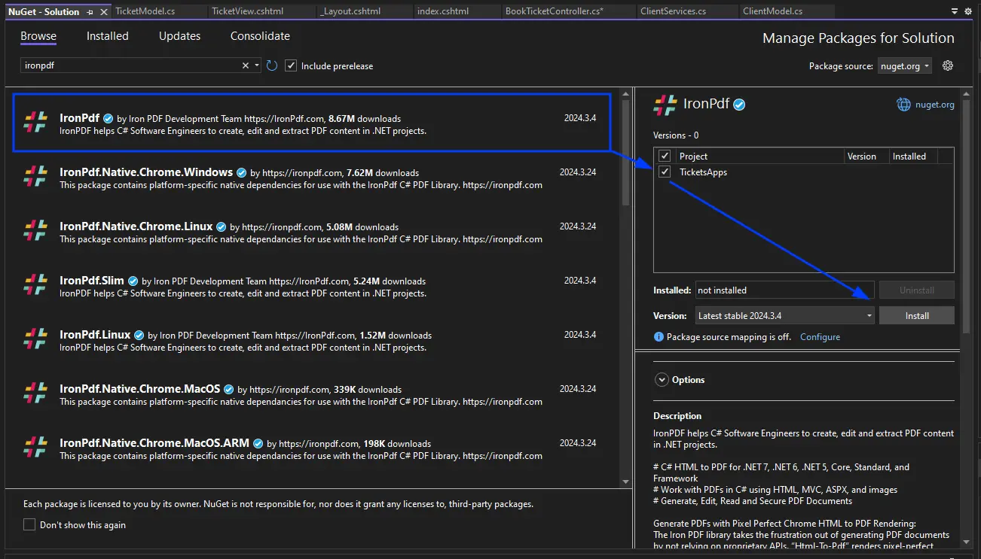The height and width of the screenshot is (559, 981).
Task: Switch to the Updates tab
Action: coord(180,36)
